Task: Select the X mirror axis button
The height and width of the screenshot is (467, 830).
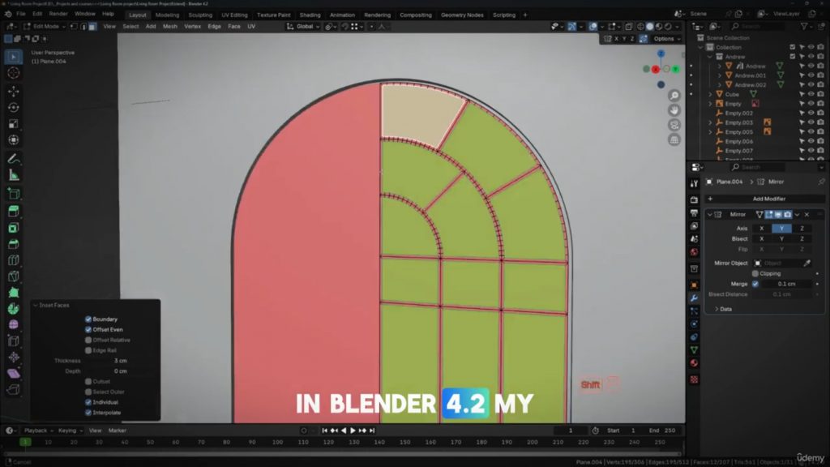Action: coord(762,228)
